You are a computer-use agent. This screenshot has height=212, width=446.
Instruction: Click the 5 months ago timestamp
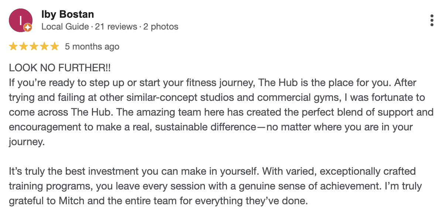(x=92, y=47)
